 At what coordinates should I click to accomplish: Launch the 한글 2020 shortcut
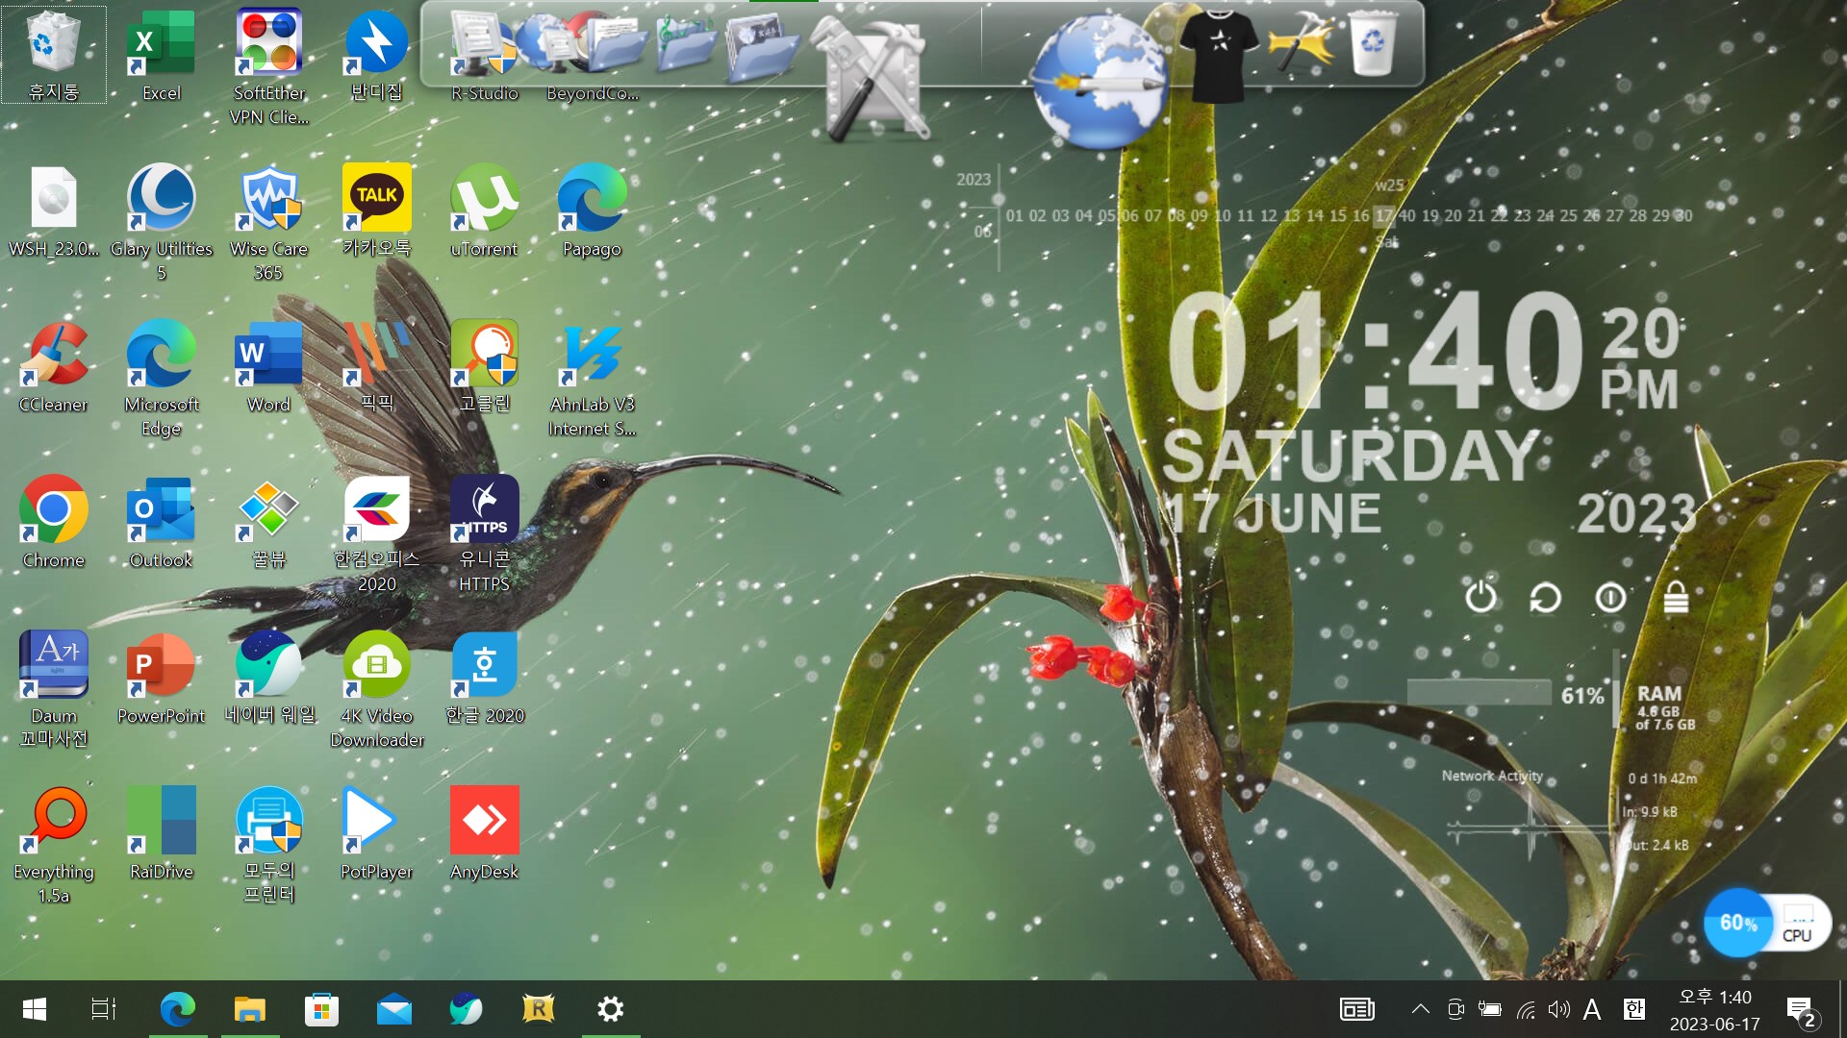484,679
